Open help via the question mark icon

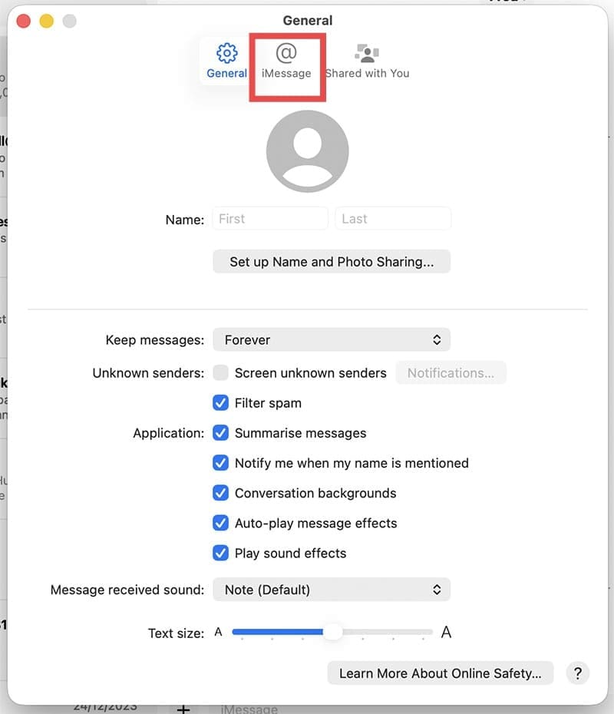pos(577,673)
